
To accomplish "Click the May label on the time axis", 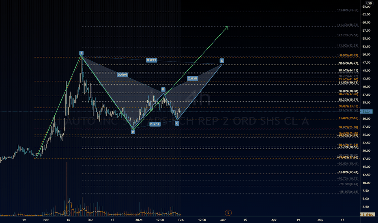I will (x=320, y=220).
